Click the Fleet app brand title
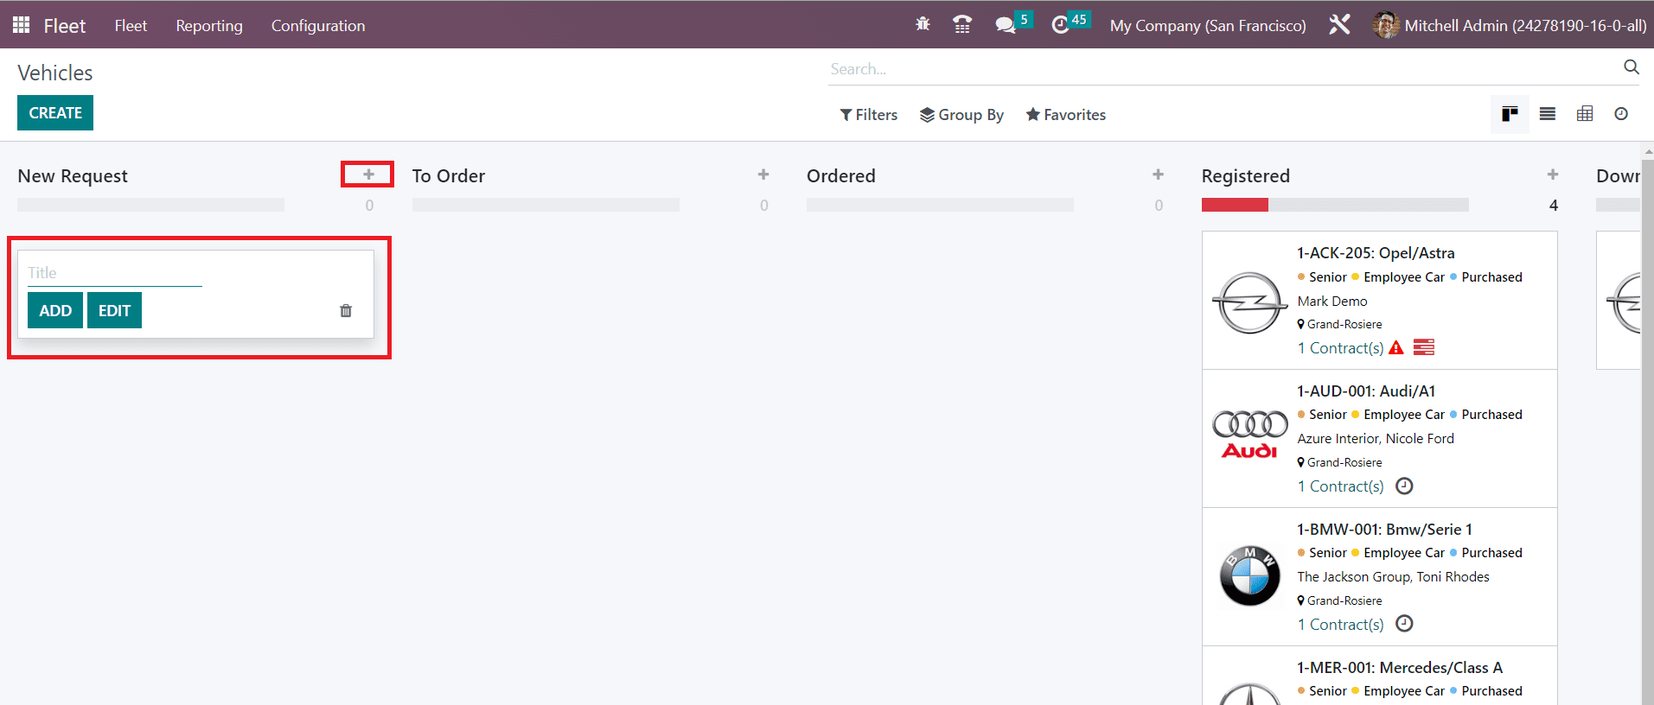 65,26
